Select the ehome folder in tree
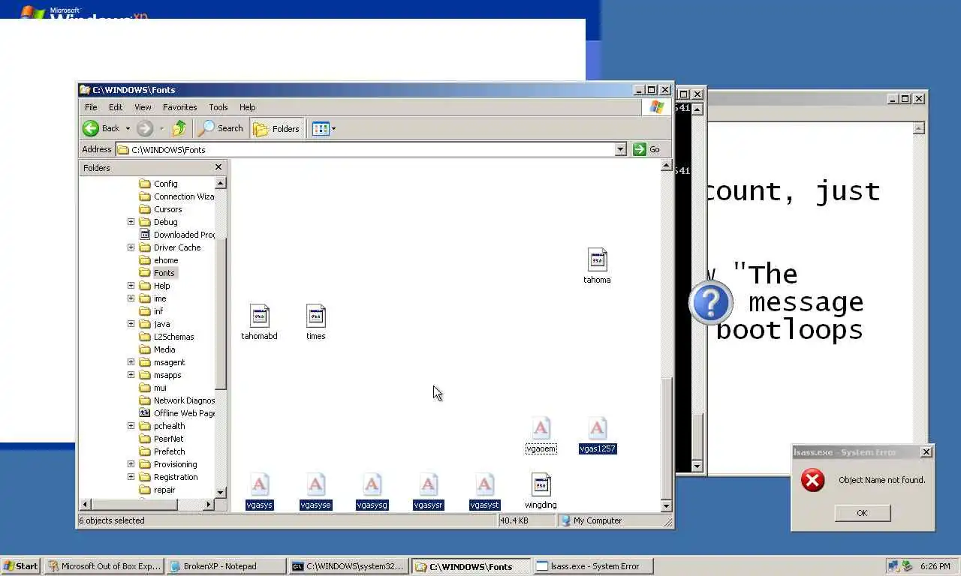Viewport: 961px width, 576px height. pyautogui.click(x=165, y=260)
